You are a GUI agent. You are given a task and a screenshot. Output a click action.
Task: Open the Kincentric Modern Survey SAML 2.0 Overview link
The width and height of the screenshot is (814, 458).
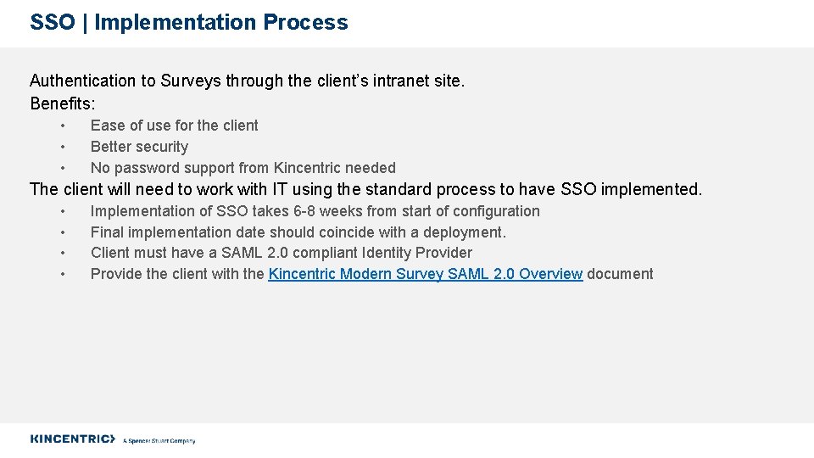click(x=425, y=274)
